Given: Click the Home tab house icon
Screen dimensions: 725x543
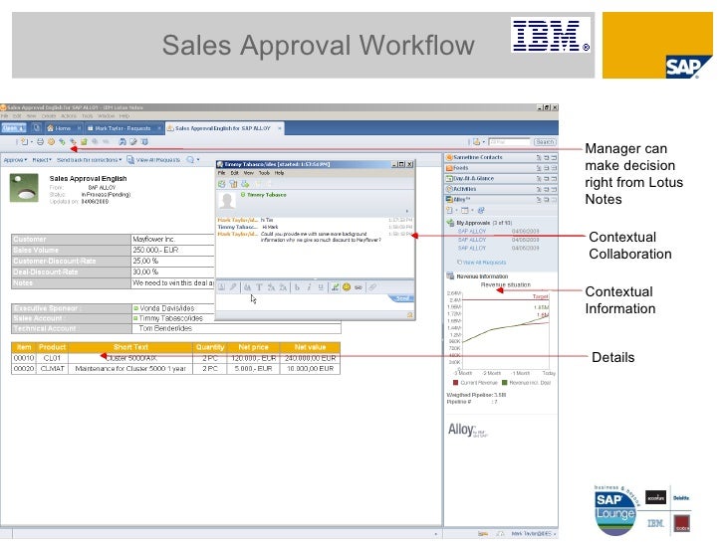Looking at the screenshot, I should coord(51,128).
